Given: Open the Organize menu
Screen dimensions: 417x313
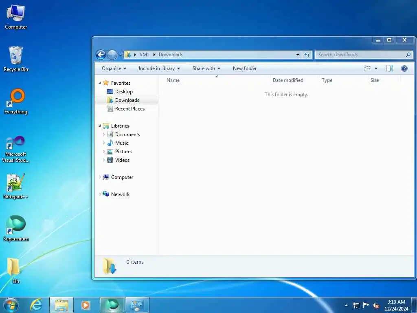Looking at the screenshot, I should click(x=114, y=68).
